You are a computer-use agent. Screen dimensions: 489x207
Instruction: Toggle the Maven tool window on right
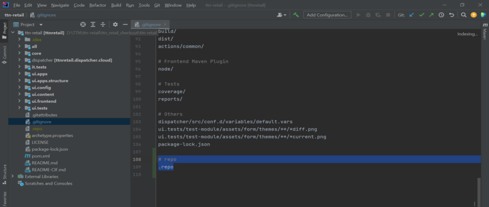[x=484, y=30]
